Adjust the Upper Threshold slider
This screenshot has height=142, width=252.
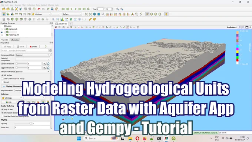(21, 68)
